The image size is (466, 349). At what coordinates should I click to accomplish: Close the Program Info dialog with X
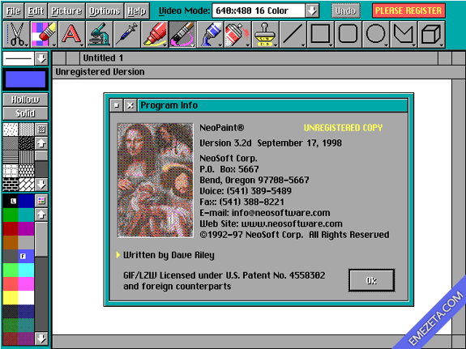click(x=130, y=105)
